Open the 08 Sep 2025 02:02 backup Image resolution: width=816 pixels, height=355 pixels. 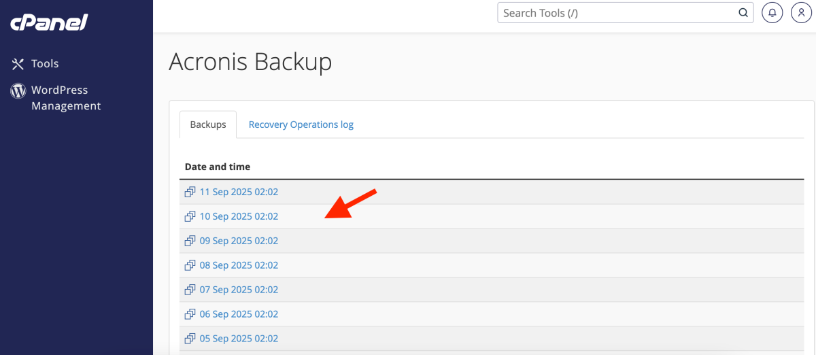[x=239, y=265]
